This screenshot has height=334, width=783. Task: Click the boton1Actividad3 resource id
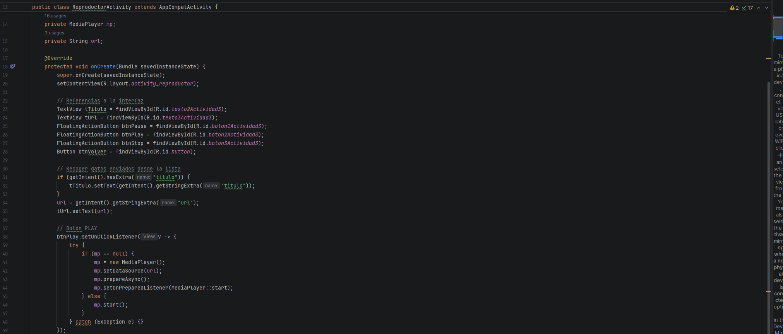236,126
